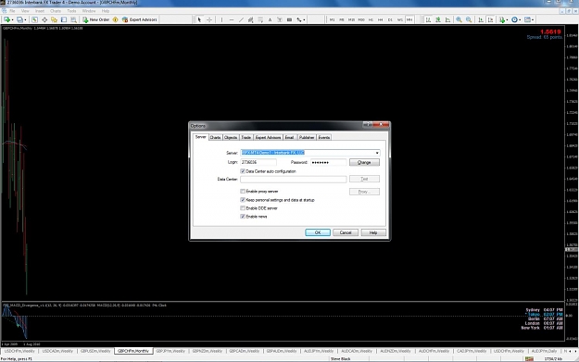Viewport: 579px width, 362px height.
Task: Click the Change password button
Action: (364, 162)
